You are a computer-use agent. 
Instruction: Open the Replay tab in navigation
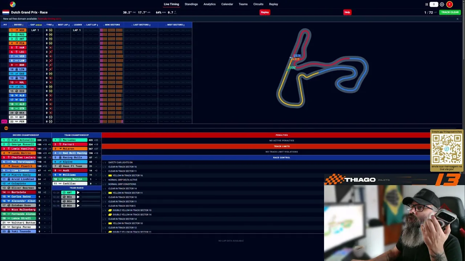pos(274,4)
